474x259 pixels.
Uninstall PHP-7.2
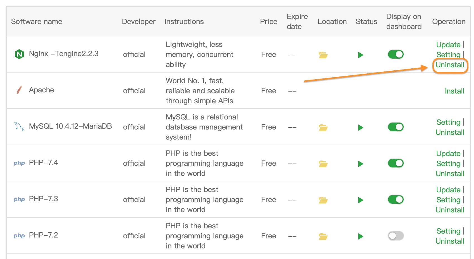coord(449,241)
